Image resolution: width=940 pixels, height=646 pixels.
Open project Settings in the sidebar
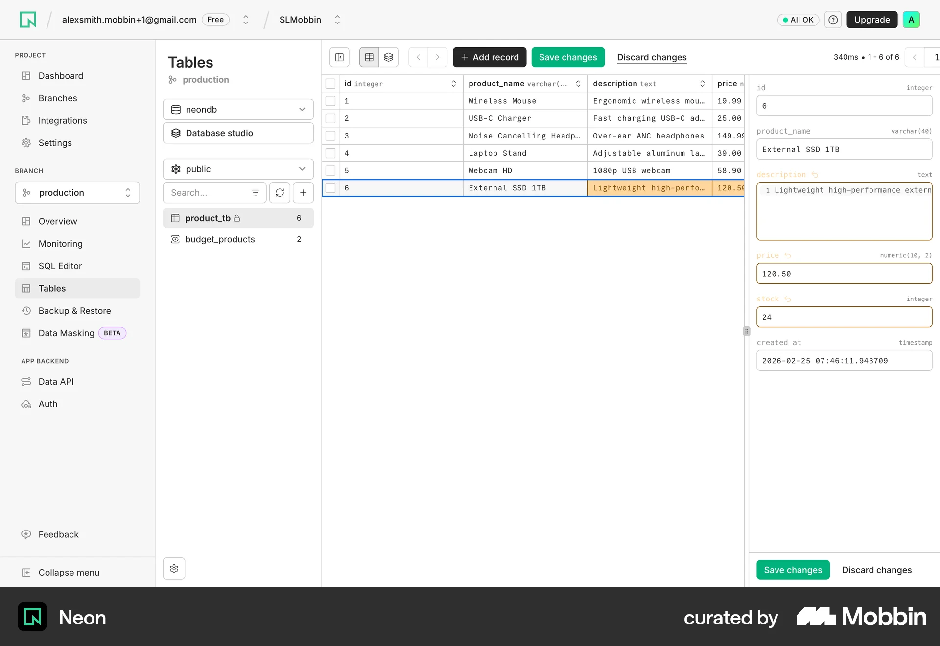77,143
